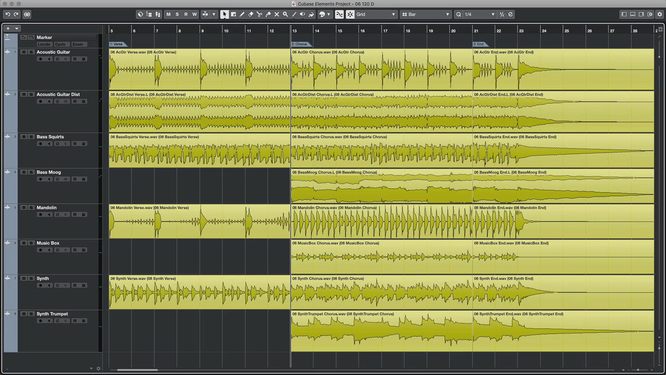Select the Eraser tool in toolbar

click(x=250, y=14)
